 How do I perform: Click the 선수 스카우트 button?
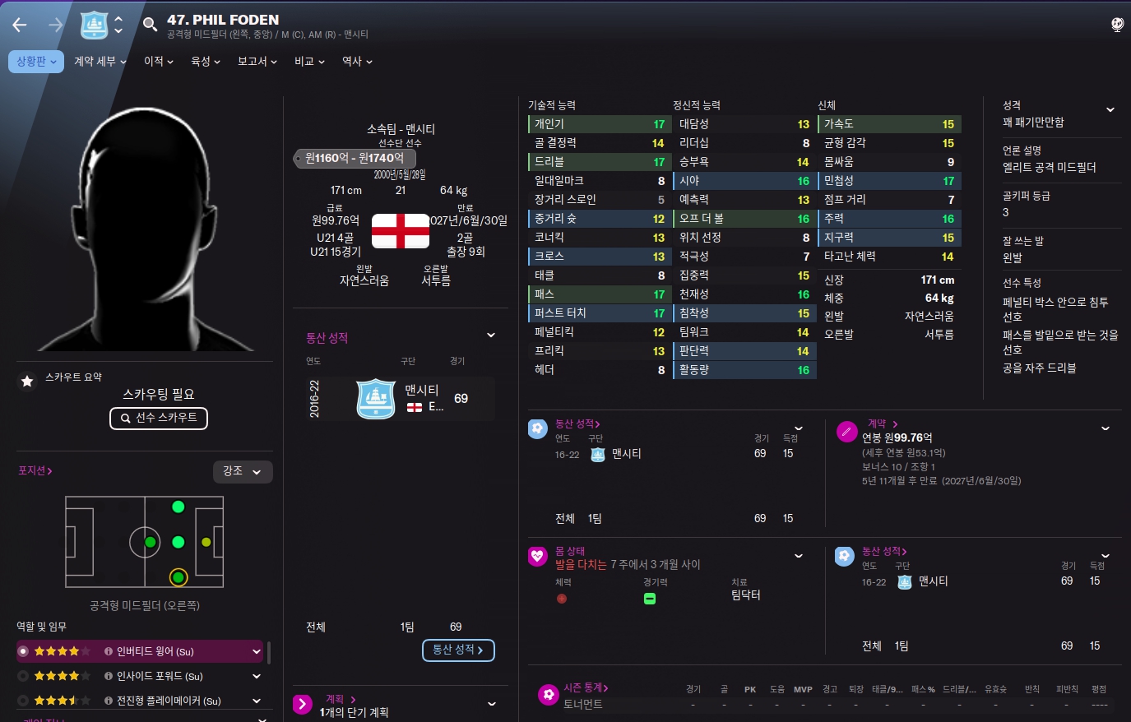pyautogui.click(x=159, y=418)
